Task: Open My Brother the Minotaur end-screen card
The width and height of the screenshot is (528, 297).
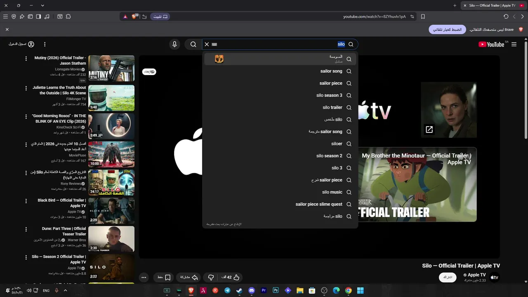Action: pos(417,184)
